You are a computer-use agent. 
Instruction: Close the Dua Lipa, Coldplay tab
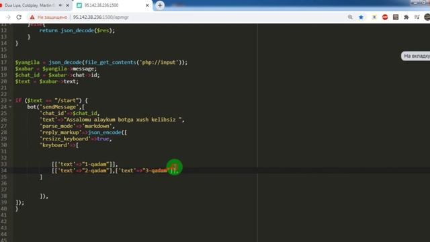pos(67,5)
